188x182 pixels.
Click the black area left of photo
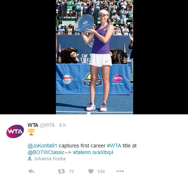[28, 57]
